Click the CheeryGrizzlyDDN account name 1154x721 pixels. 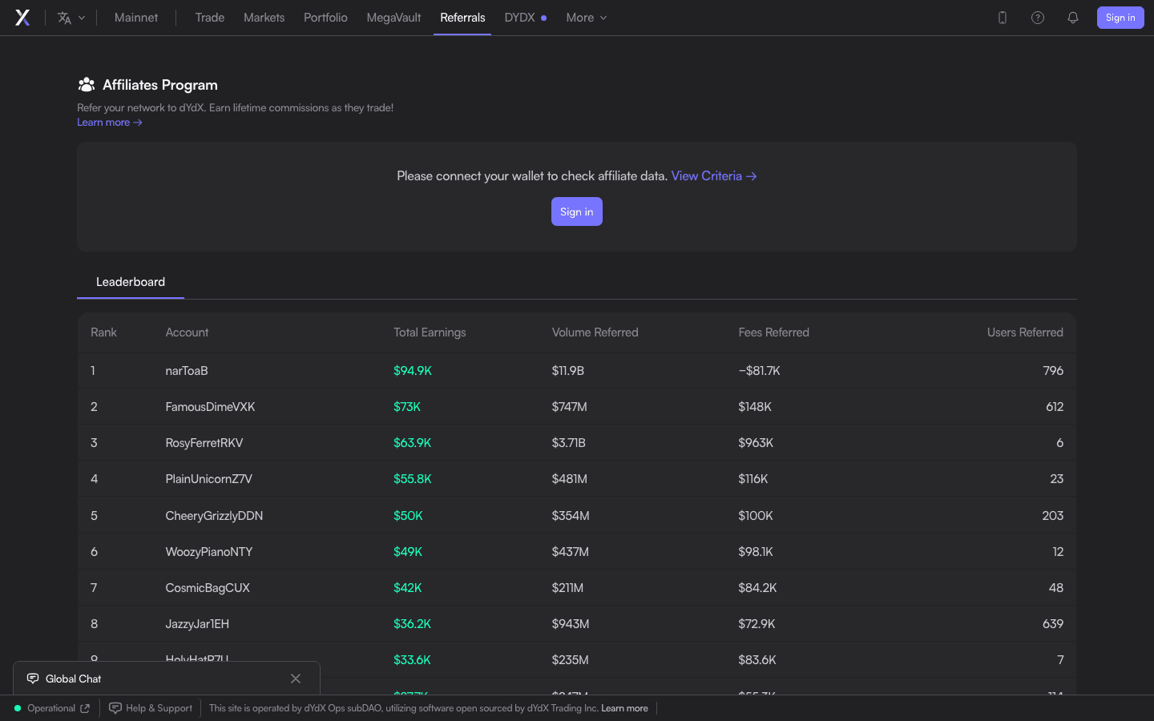pos(214,516)
